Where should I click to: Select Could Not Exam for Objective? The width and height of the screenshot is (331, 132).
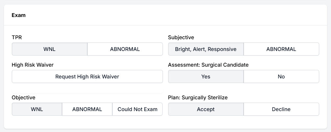(137, 109)
